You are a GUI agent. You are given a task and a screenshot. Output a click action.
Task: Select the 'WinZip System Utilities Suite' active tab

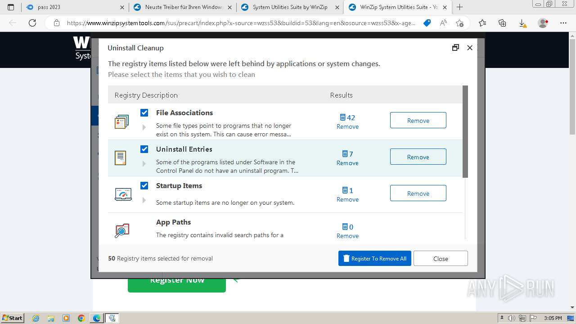pos(398,7)
